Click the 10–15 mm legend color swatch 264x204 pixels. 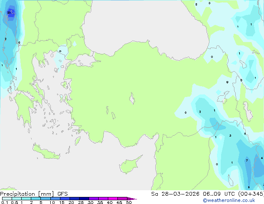pyautogui.click(x=55, y=199)
